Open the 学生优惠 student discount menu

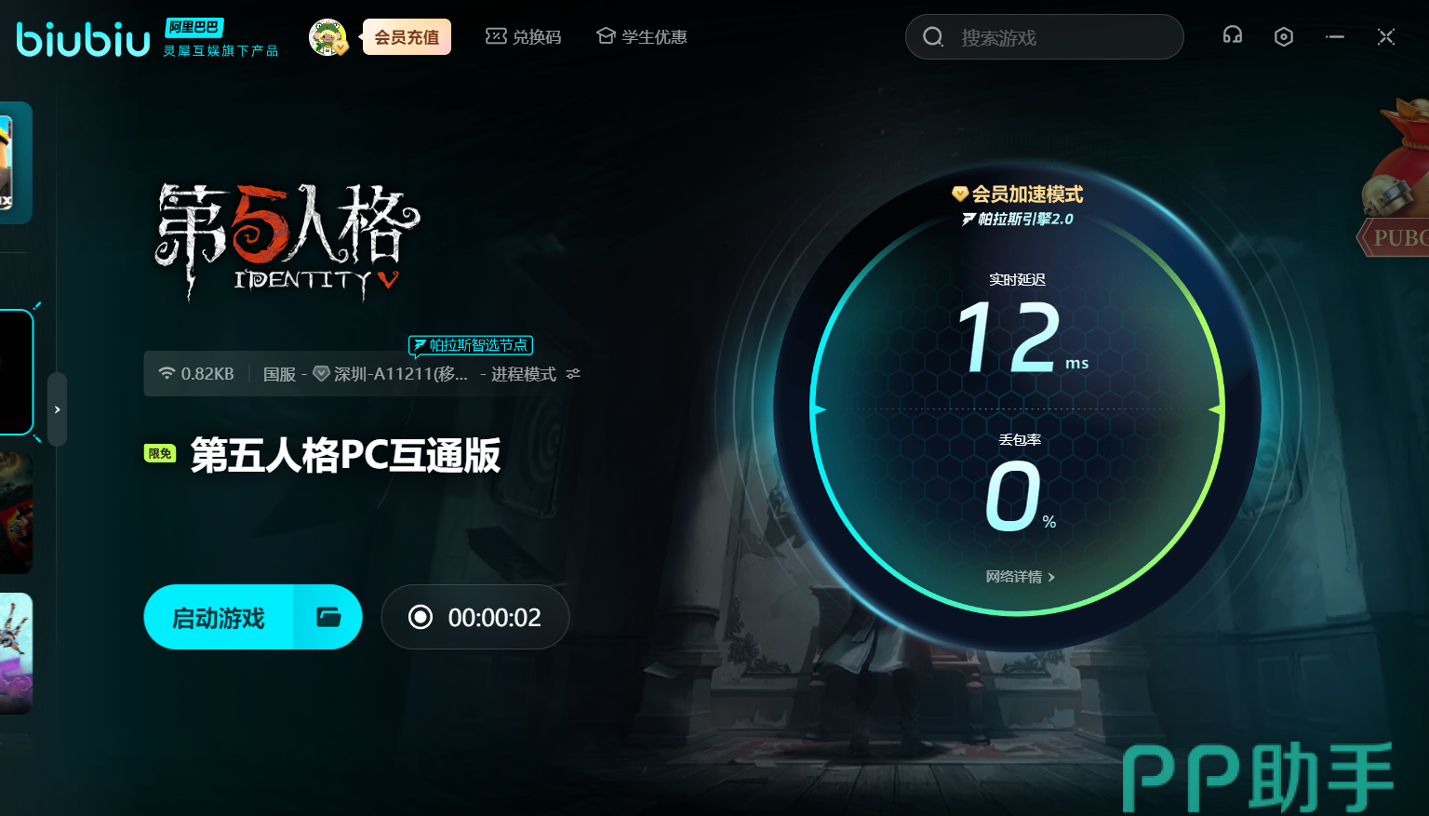tap(641, 37)
